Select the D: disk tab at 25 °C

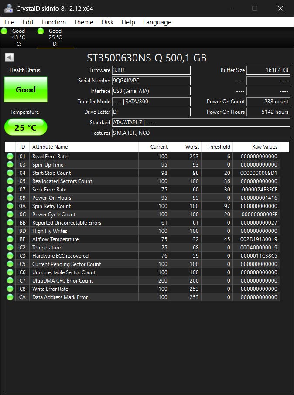click(x=55, y=37)
